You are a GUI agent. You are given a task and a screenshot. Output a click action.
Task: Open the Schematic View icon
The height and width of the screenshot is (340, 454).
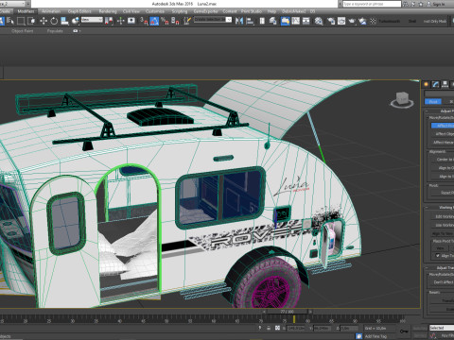click(x=306, y=21)
